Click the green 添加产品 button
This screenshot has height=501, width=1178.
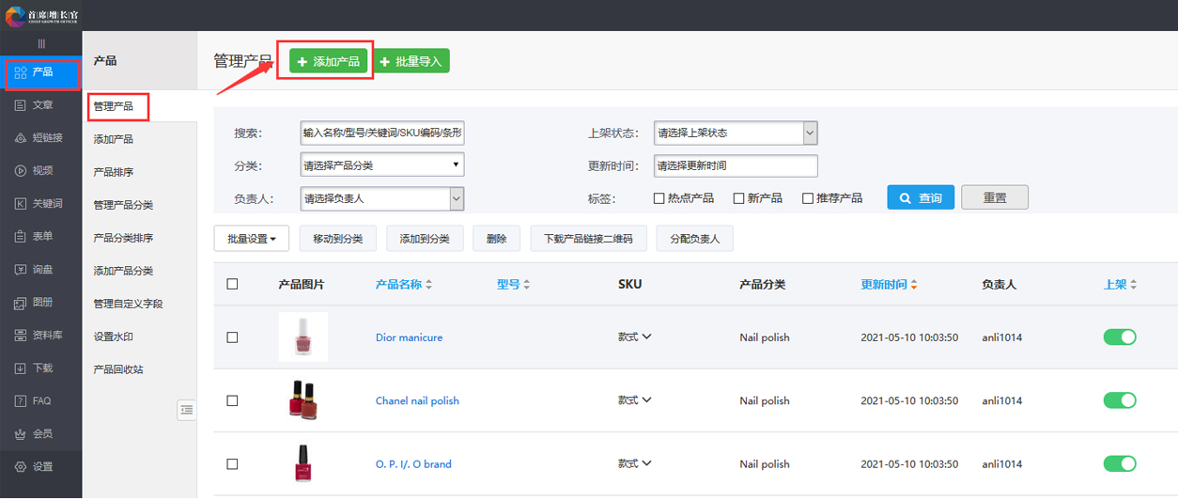coord(328,61)
